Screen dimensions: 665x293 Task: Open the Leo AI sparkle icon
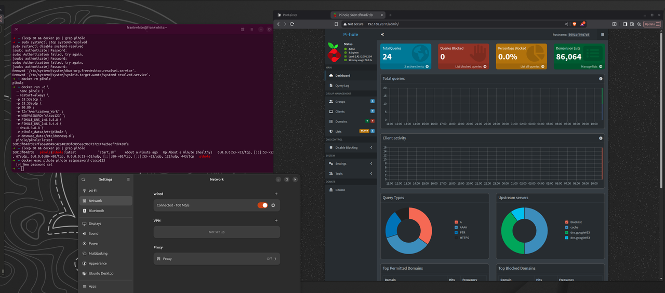click(x=639, y=24)
